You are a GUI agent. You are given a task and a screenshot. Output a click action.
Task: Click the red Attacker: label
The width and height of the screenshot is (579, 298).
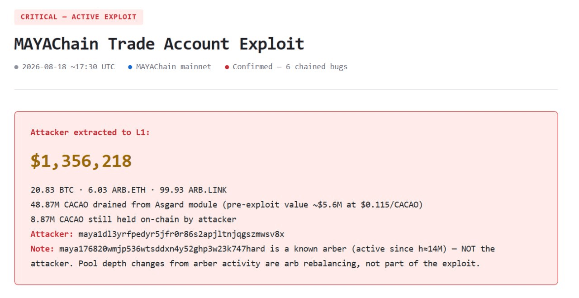[52, 234]
